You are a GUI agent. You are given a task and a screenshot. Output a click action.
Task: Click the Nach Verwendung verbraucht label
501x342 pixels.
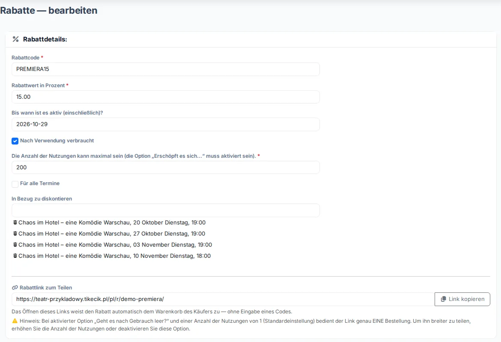point(57,141)
